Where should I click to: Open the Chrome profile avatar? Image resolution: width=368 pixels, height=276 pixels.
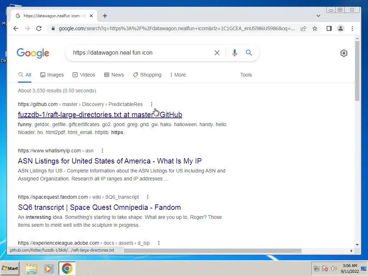click(x=341, y=28)
